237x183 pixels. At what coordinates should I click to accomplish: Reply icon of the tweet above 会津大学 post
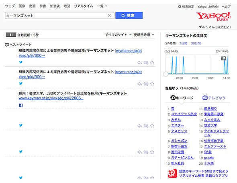[x=139, y=84]
